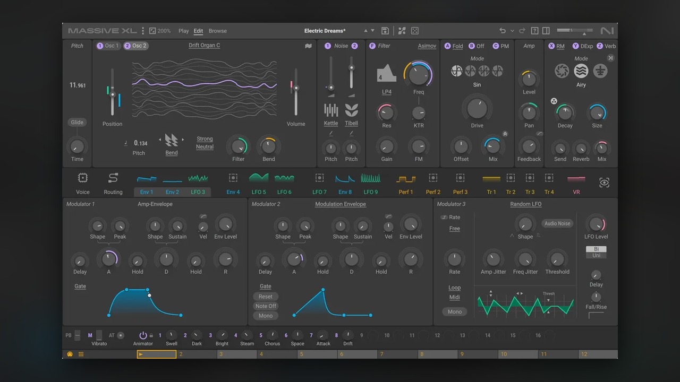This screenshot has width=680, height=382.
Task: Click the Native Instruments logo icon
Action: pyautogui.click(x=607, y=31)
